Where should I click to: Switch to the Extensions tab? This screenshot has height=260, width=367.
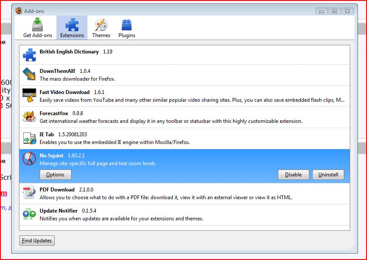click(x=72, y=28)
